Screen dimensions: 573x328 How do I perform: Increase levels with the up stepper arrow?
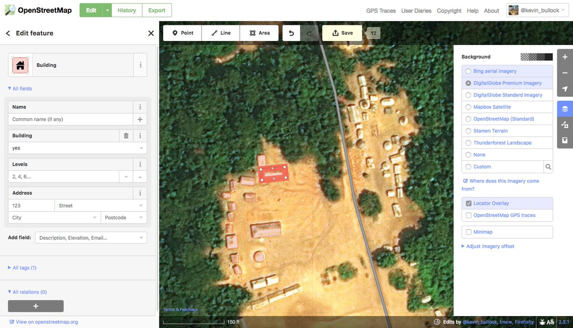pyautogui.click(x=140, y=177)
